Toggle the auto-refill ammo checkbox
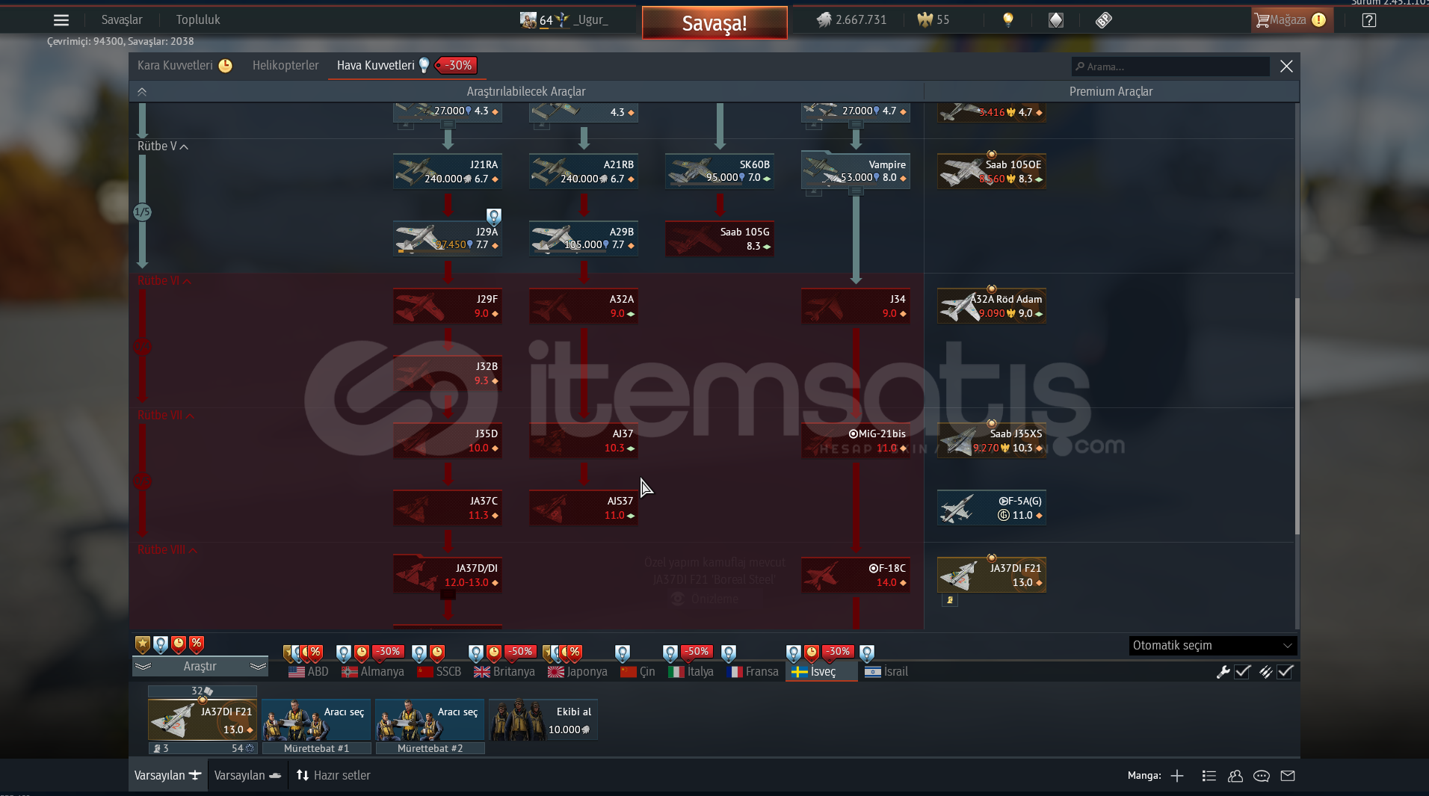This screenshot has width=1429, height=796. pos(1286,672)
